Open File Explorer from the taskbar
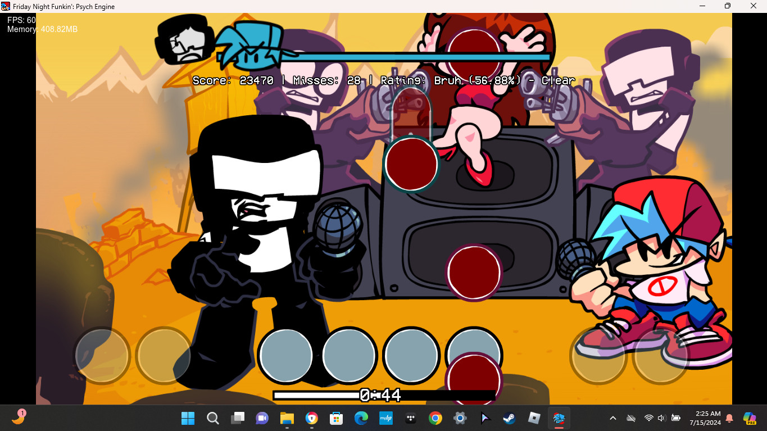The height and width of the screenshot is (431, 767). [287, 418]
